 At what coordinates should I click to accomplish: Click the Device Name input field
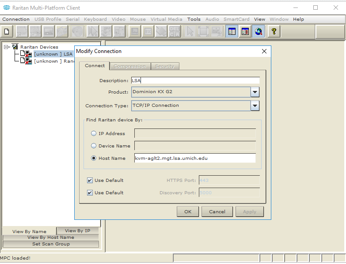(x=195, y=146)
